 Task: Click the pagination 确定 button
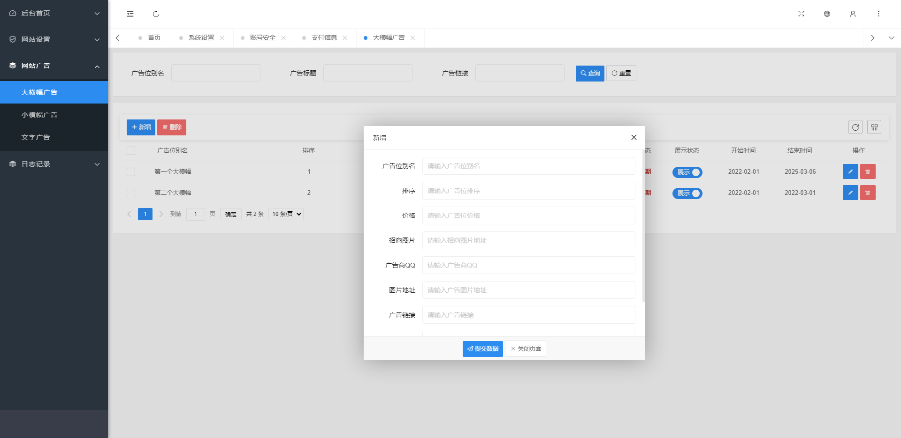[231, 214]
